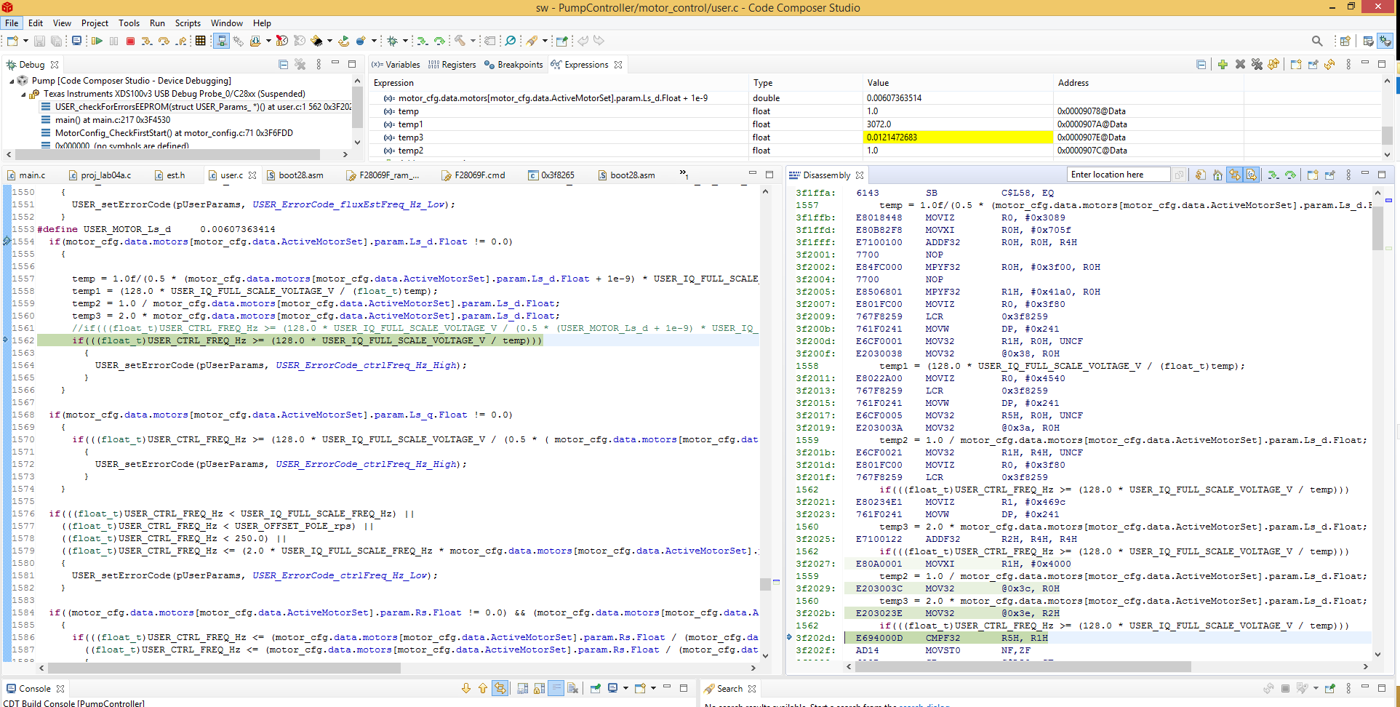Collapse the Pump debug tree node

(12, 81)
